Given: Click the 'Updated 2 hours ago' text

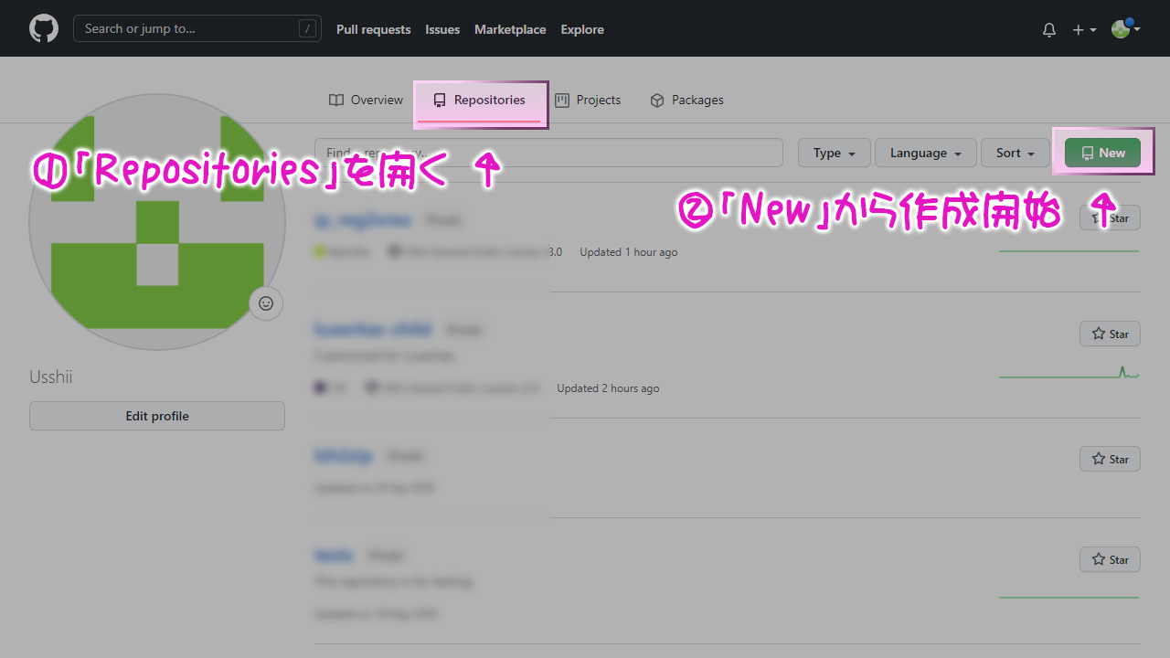Looking at the screenshot, I should pos(608,388).
